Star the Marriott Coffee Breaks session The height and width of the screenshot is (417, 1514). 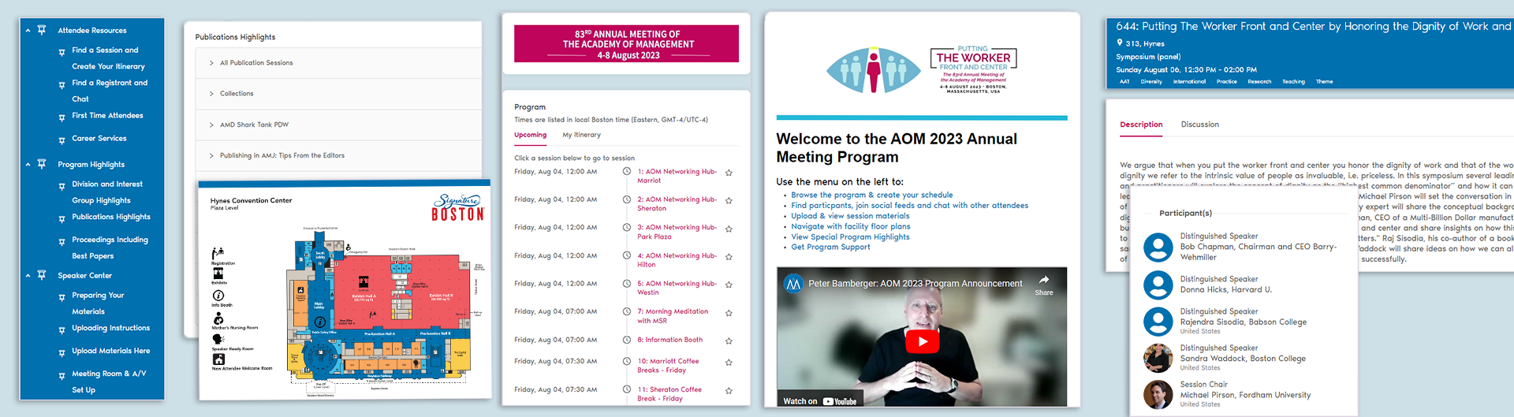(x=729, y=363)
